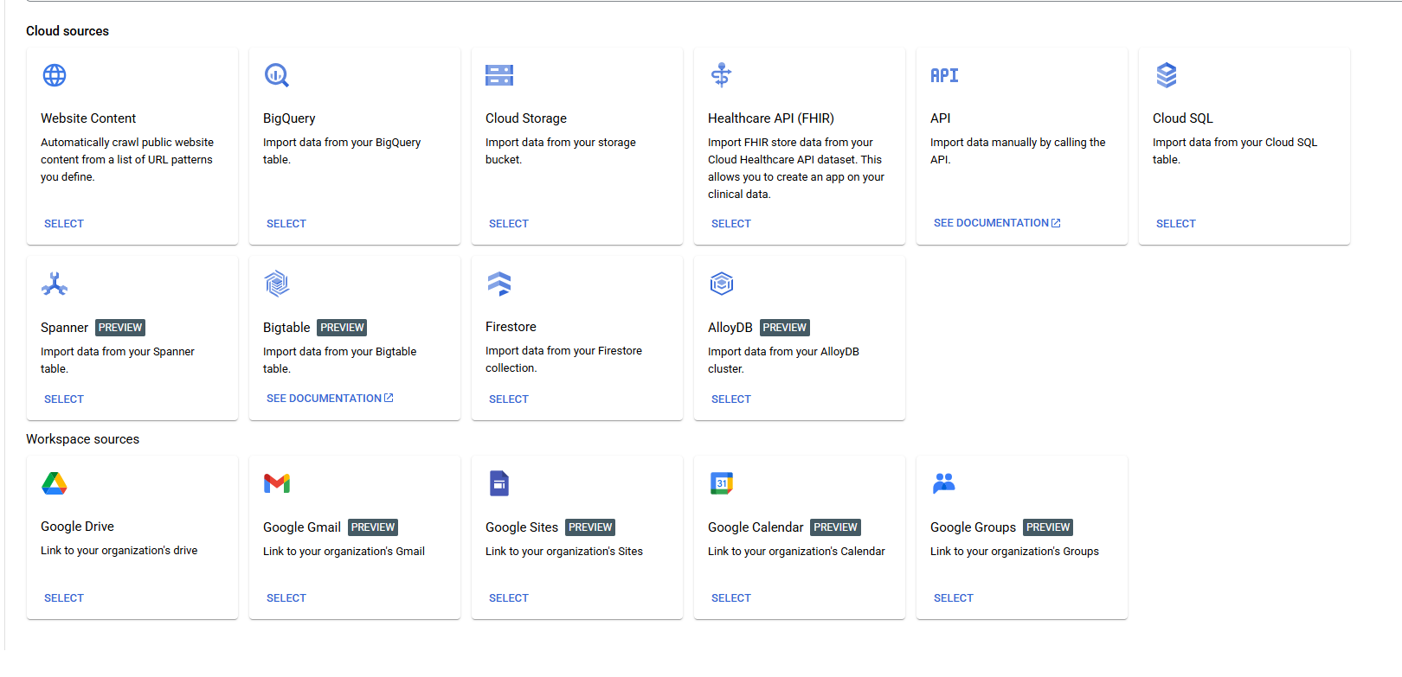The width and height of the screenshot is (1402, 677).
Task: Select Google Calendar workspace source
Action: point(731,598)
